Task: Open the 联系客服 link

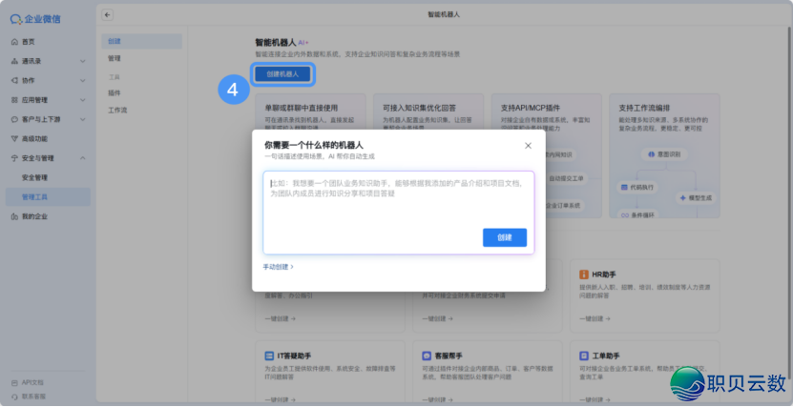Action: (x=33, y=397)
